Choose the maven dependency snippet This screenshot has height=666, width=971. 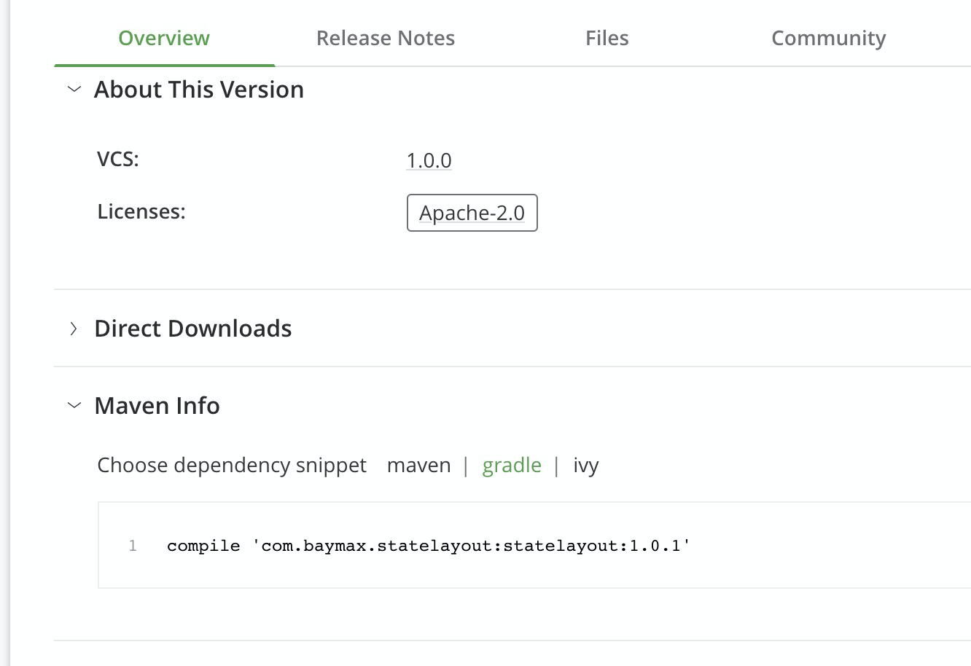418,466
